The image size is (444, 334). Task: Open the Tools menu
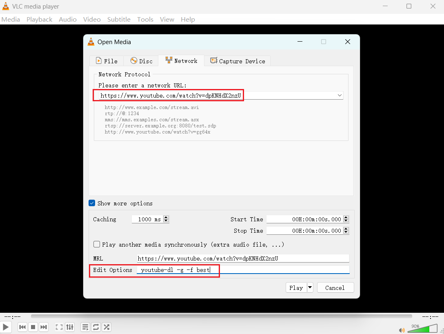(x=145, y=19)
